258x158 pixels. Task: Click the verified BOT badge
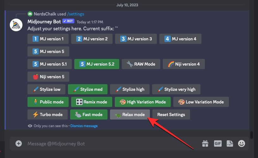pyautogui.click(x=68, y=21)
